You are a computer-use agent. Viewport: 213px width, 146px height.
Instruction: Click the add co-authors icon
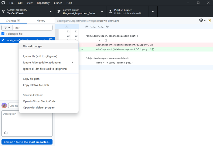pos(6,133)
